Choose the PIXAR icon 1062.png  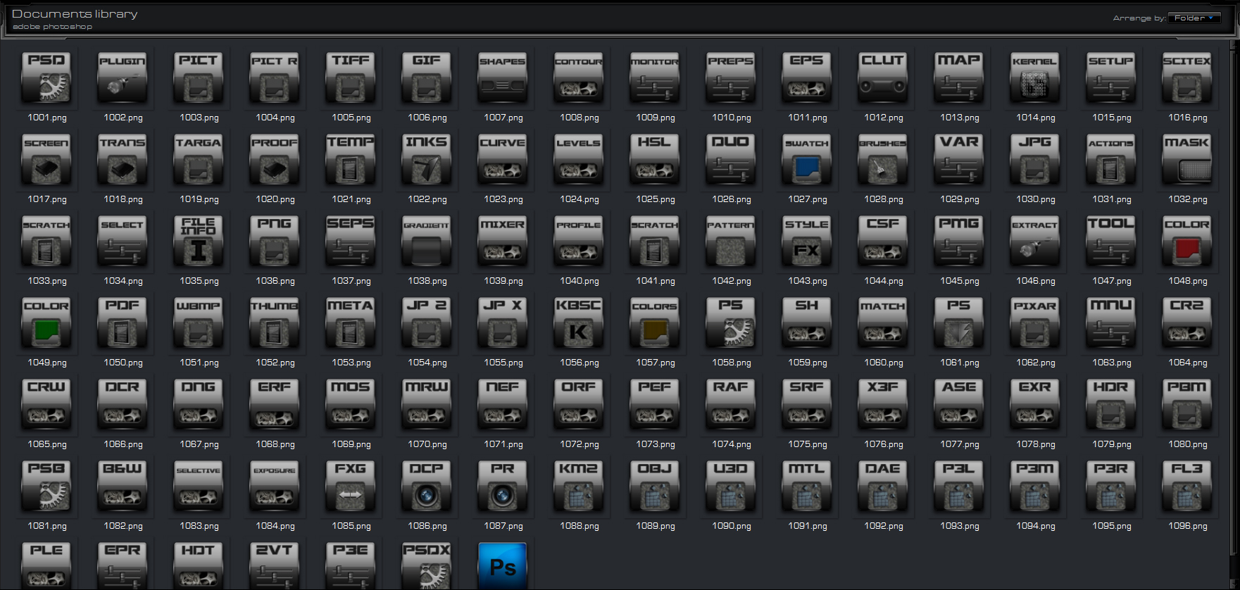(1035, 322)
